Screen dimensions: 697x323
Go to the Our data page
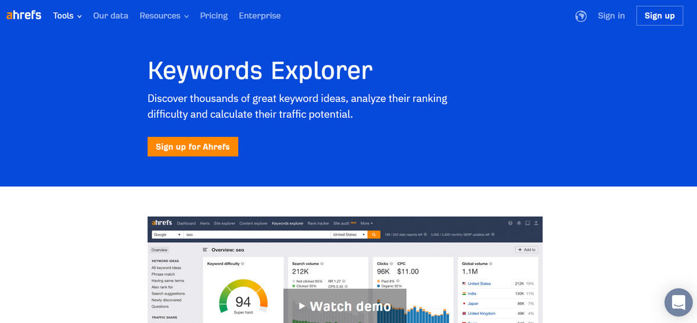click(x=110, y=16)
